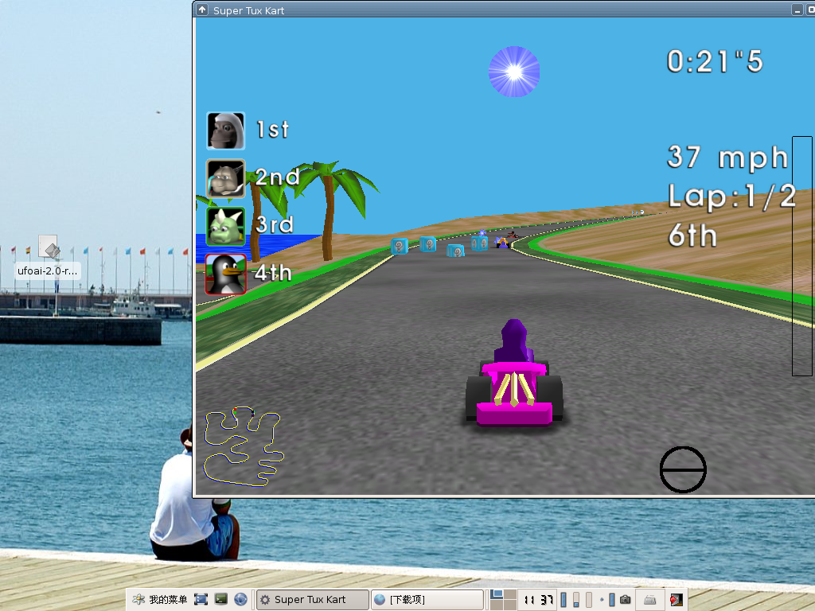815x611 pixels.
Task: Click the sun in the game sky
Action: (514, 72)
